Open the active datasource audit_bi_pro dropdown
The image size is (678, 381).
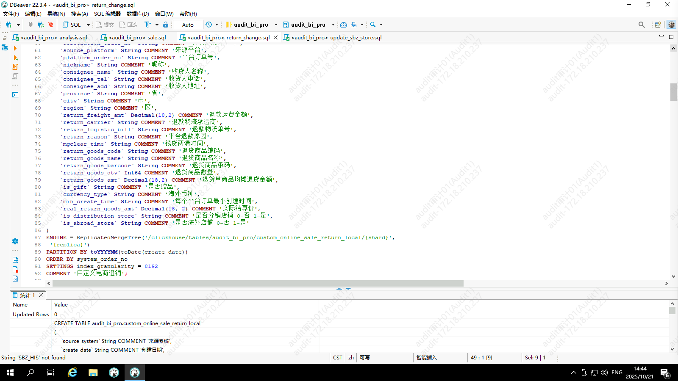[250, 25]
